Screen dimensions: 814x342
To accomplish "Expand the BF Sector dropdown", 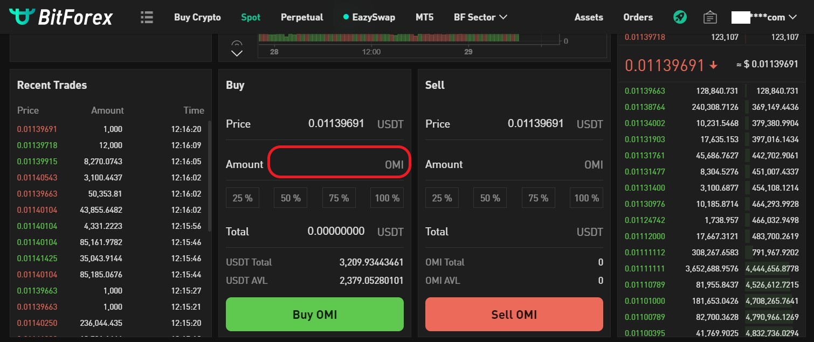I will [480, 17].
